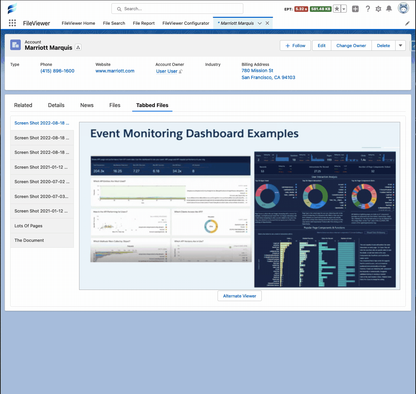
Task: Open the Setup gear icon
Action: coord(378,9)
